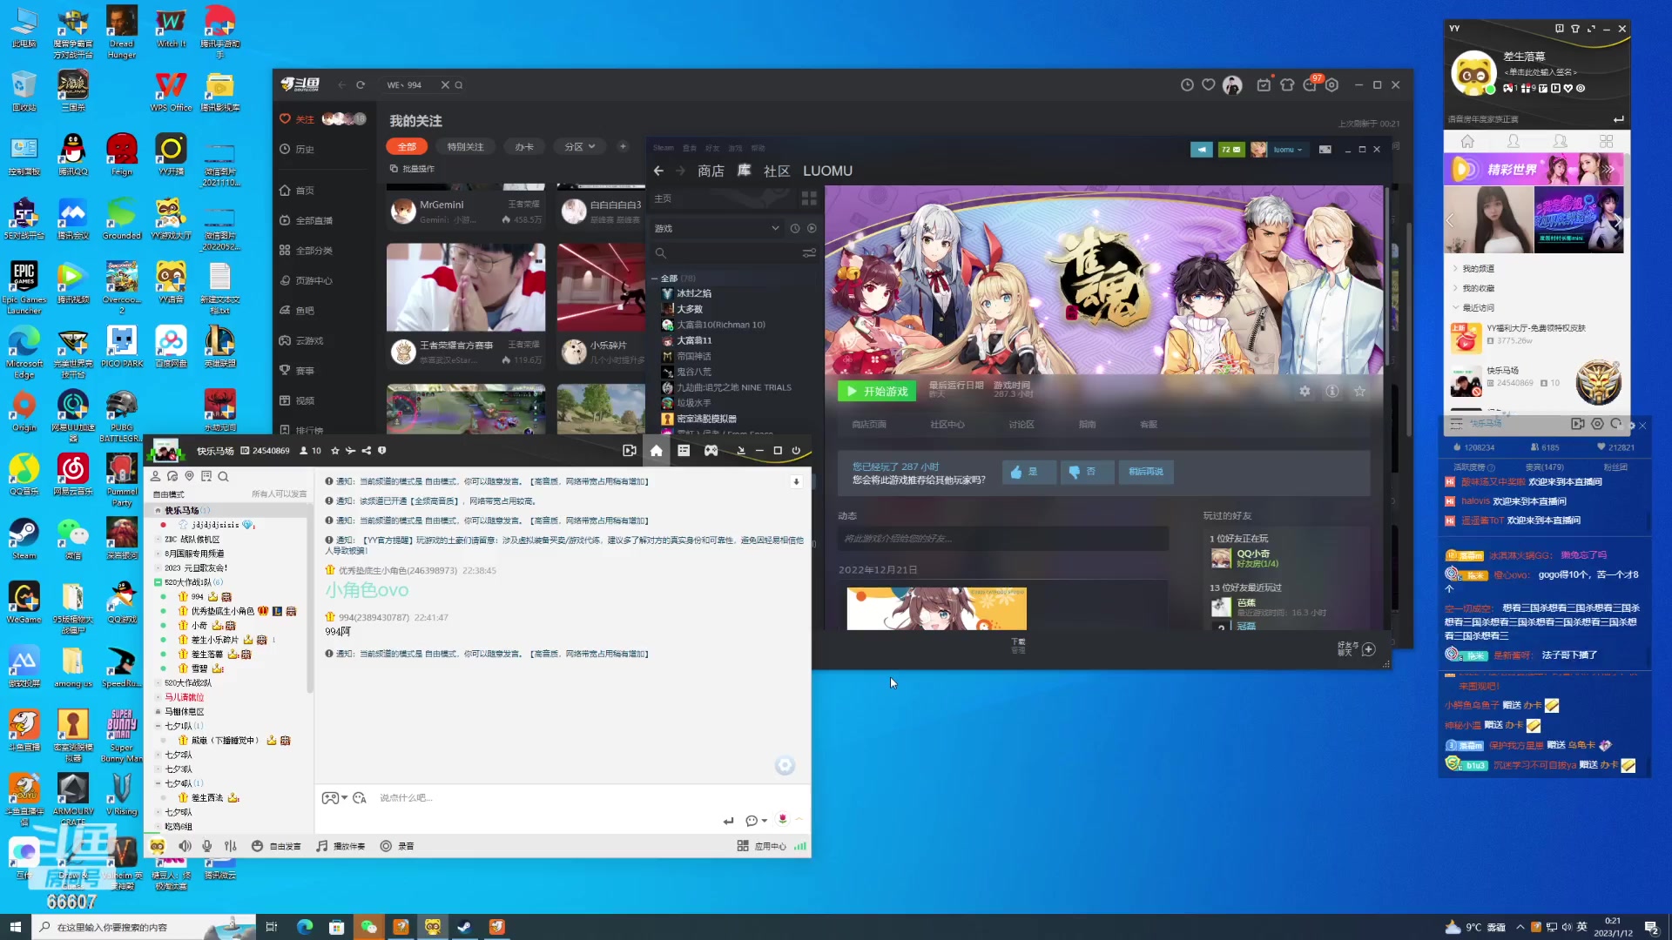Search members in YY channel sidebar
The image size is (1672, 940).
(x=224, y=476)
